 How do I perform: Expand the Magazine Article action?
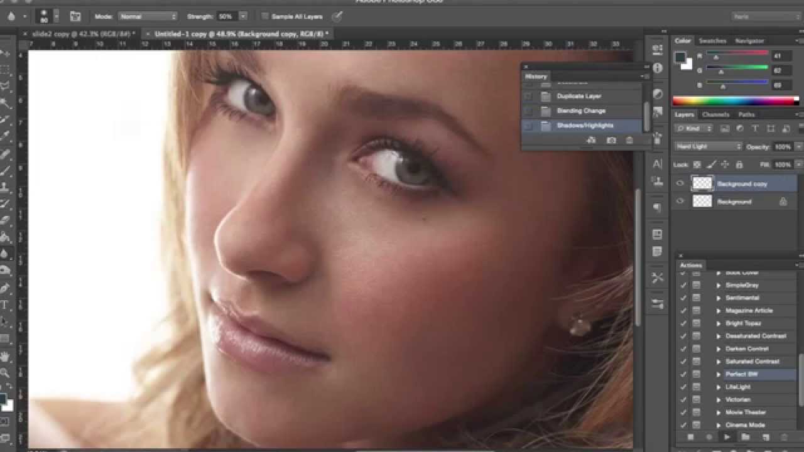pyautogui.click(x=719, y=310)
